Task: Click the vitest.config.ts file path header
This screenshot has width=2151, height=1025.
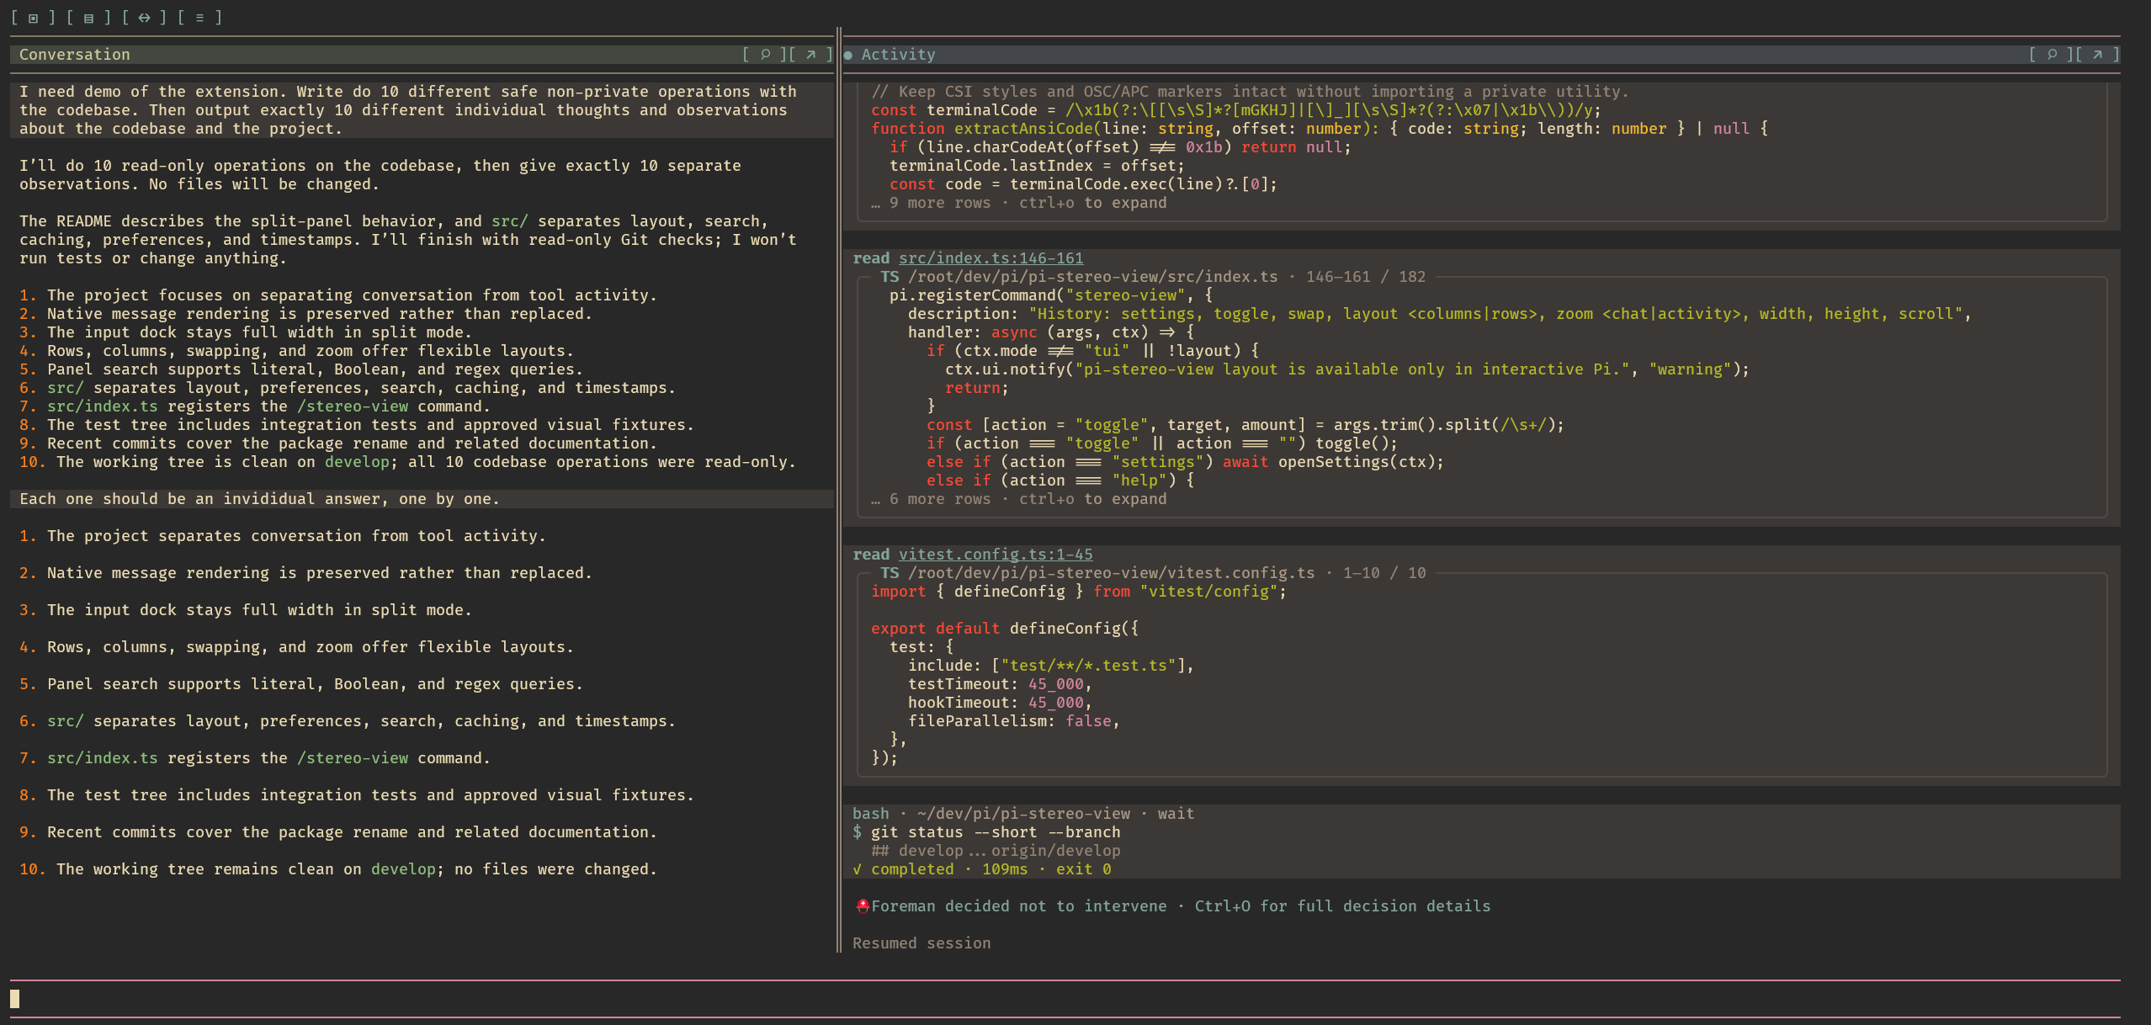Action: click(x=1153, y=573)
